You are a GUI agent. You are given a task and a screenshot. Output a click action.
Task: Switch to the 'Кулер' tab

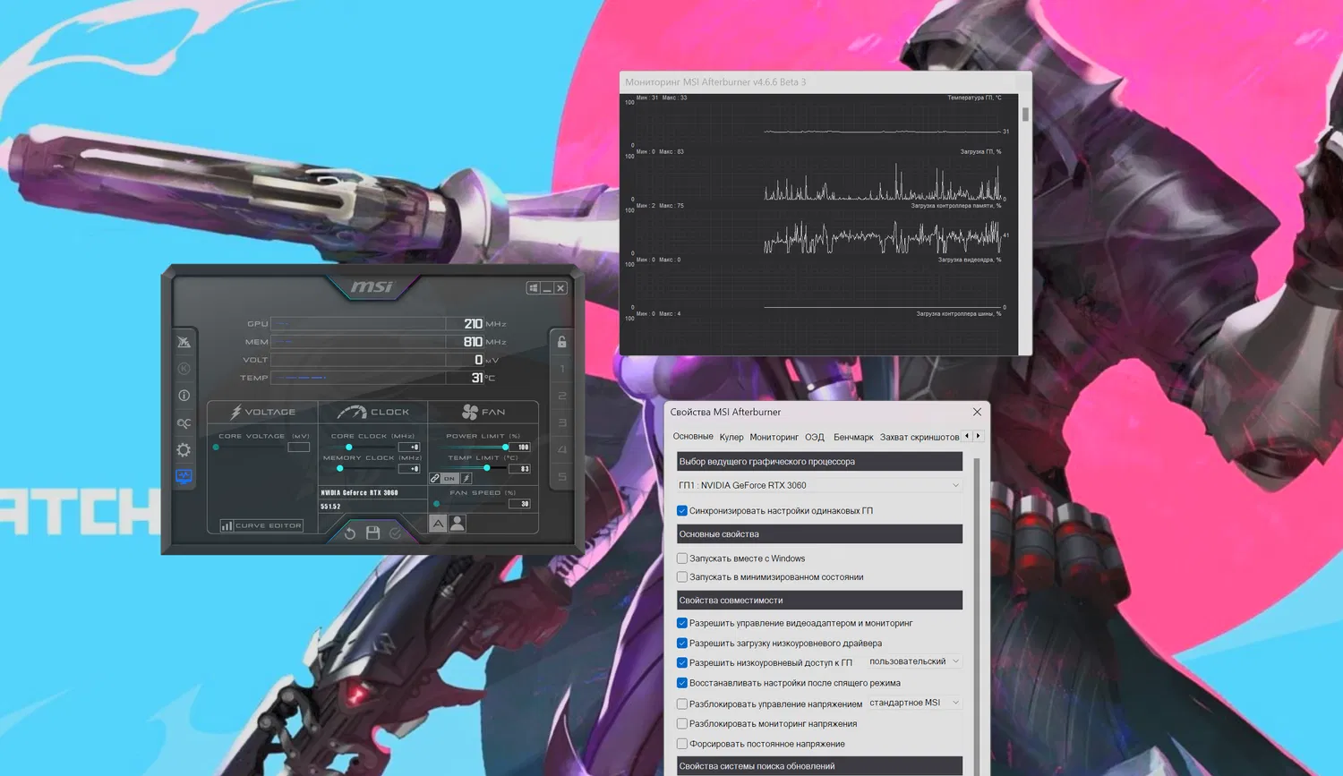(731, 437)
